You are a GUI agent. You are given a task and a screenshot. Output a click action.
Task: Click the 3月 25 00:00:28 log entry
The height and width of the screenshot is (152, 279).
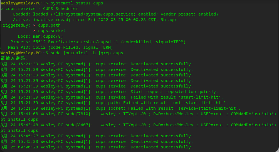point(97,147)
